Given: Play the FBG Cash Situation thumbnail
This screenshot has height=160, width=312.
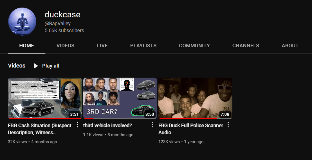Looking at the screenshot, I should pyautogui.click(x=45, y=98).
